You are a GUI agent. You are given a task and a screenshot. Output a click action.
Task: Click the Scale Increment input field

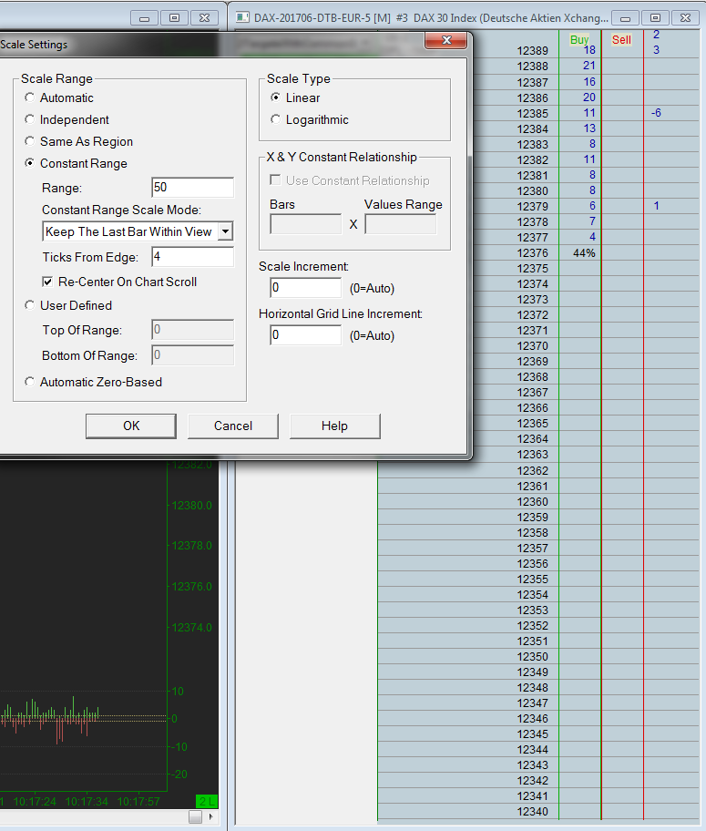(x=306, y=288)
